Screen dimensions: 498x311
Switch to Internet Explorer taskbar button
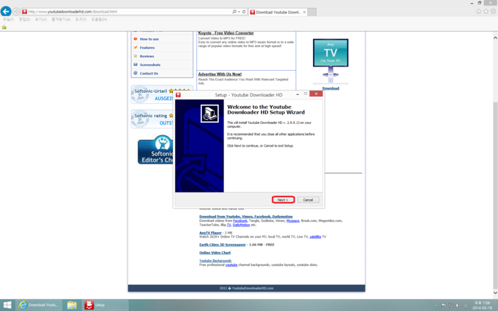click(x=38, y=305)
